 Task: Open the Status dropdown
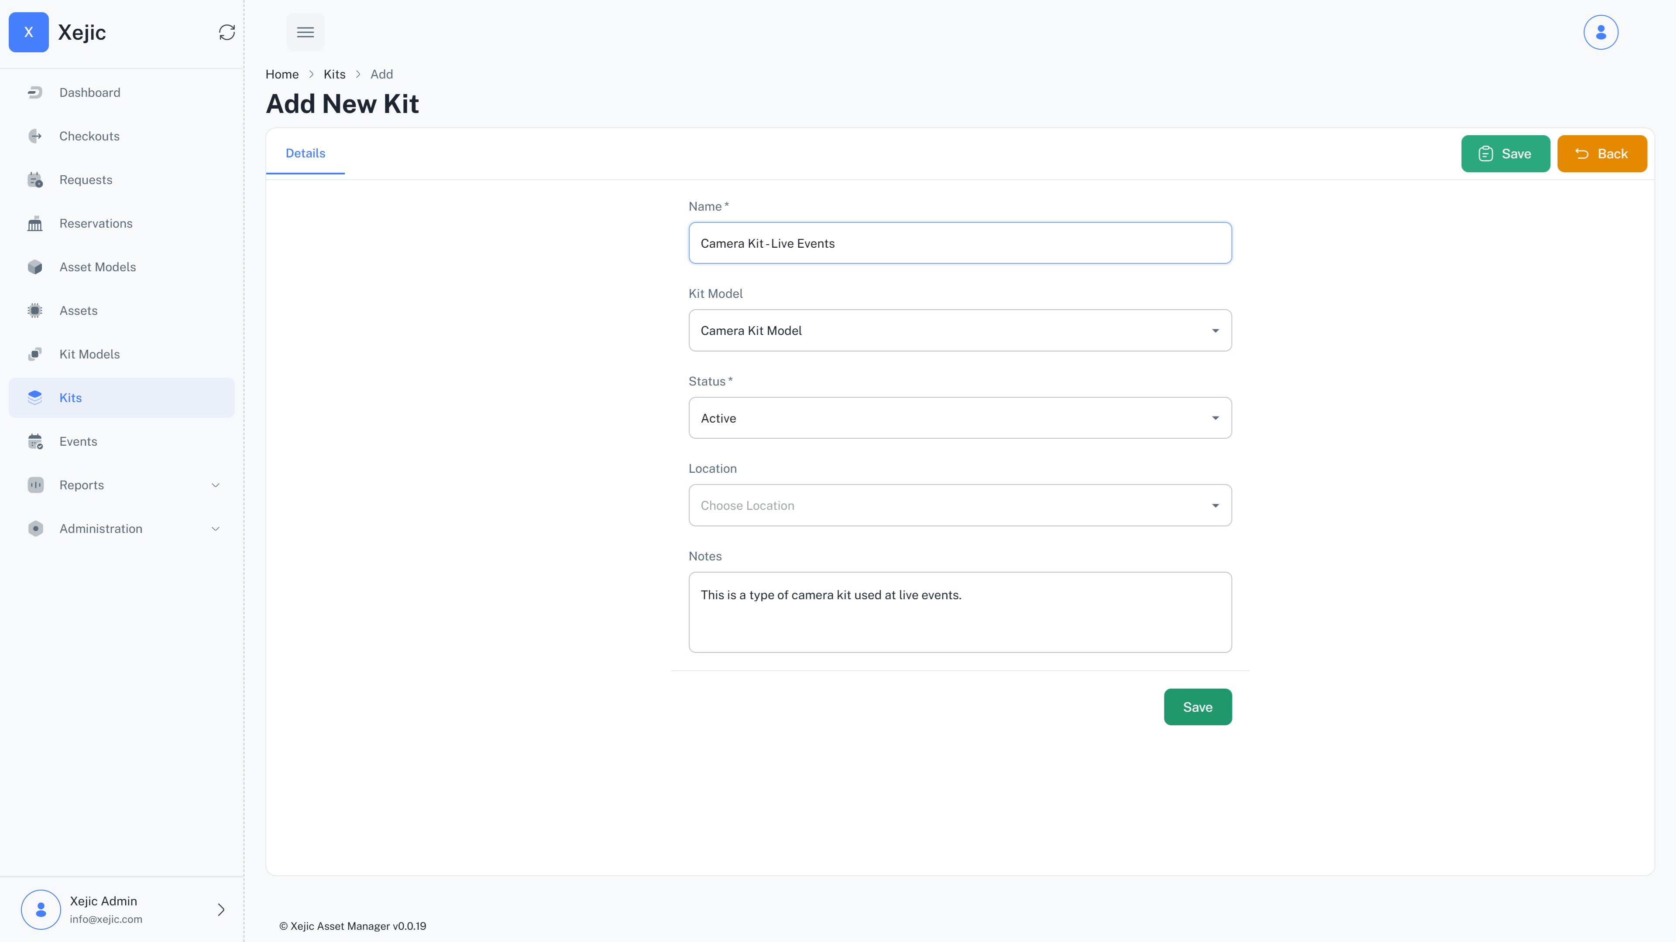960,417
